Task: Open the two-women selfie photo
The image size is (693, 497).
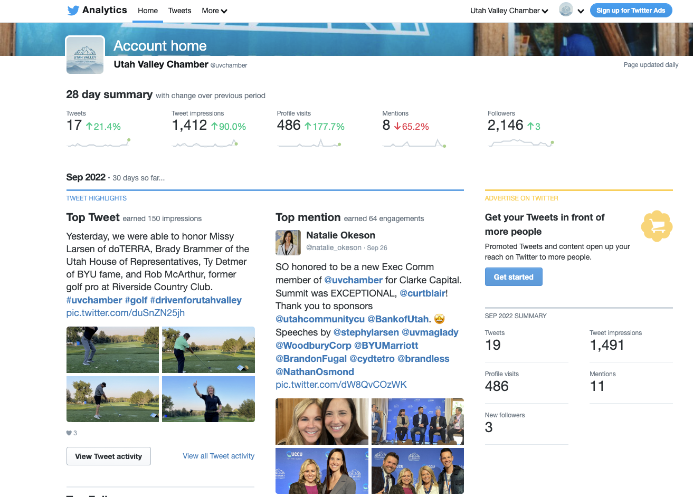Action: pyautogui.click(x=322, y=422)
